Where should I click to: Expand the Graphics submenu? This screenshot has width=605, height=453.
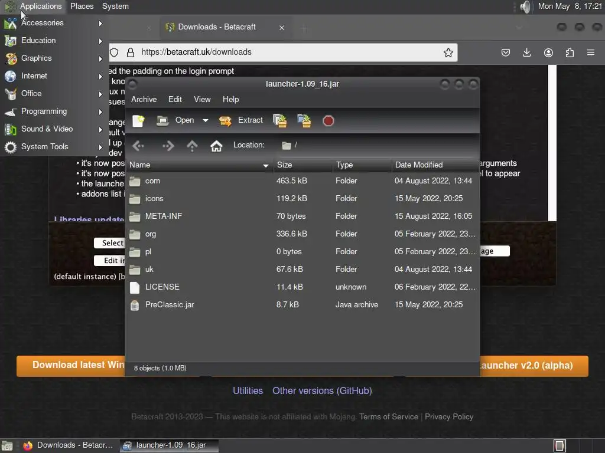(x=54, y=58)
